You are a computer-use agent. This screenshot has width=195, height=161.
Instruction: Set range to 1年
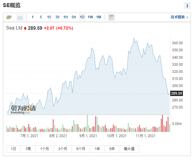[x=97, y=149]
